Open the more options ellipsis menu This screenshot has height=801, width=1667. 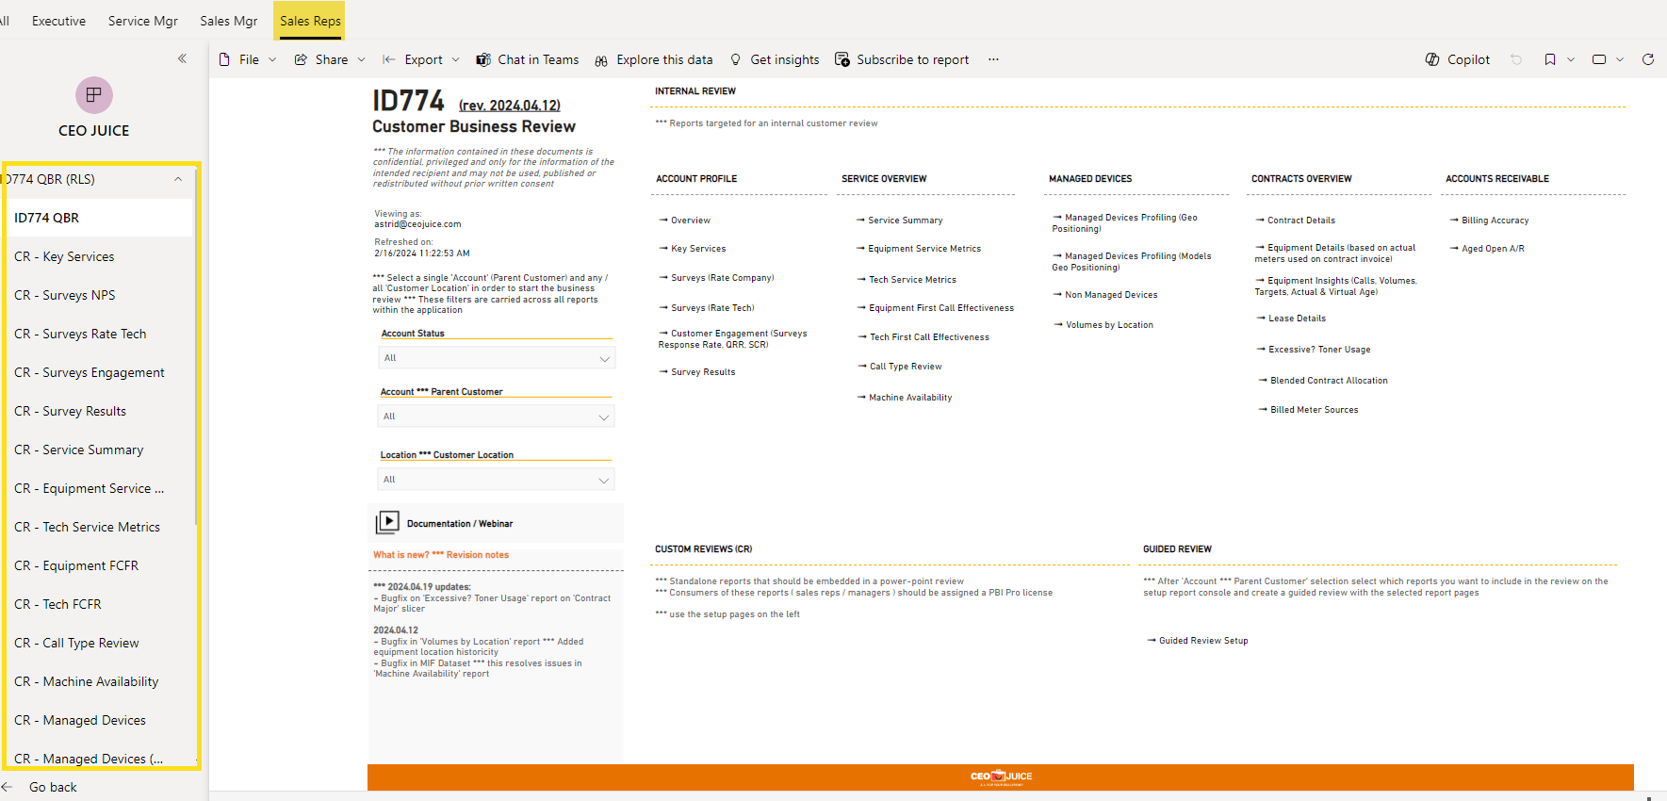click(x=993, y=59)
